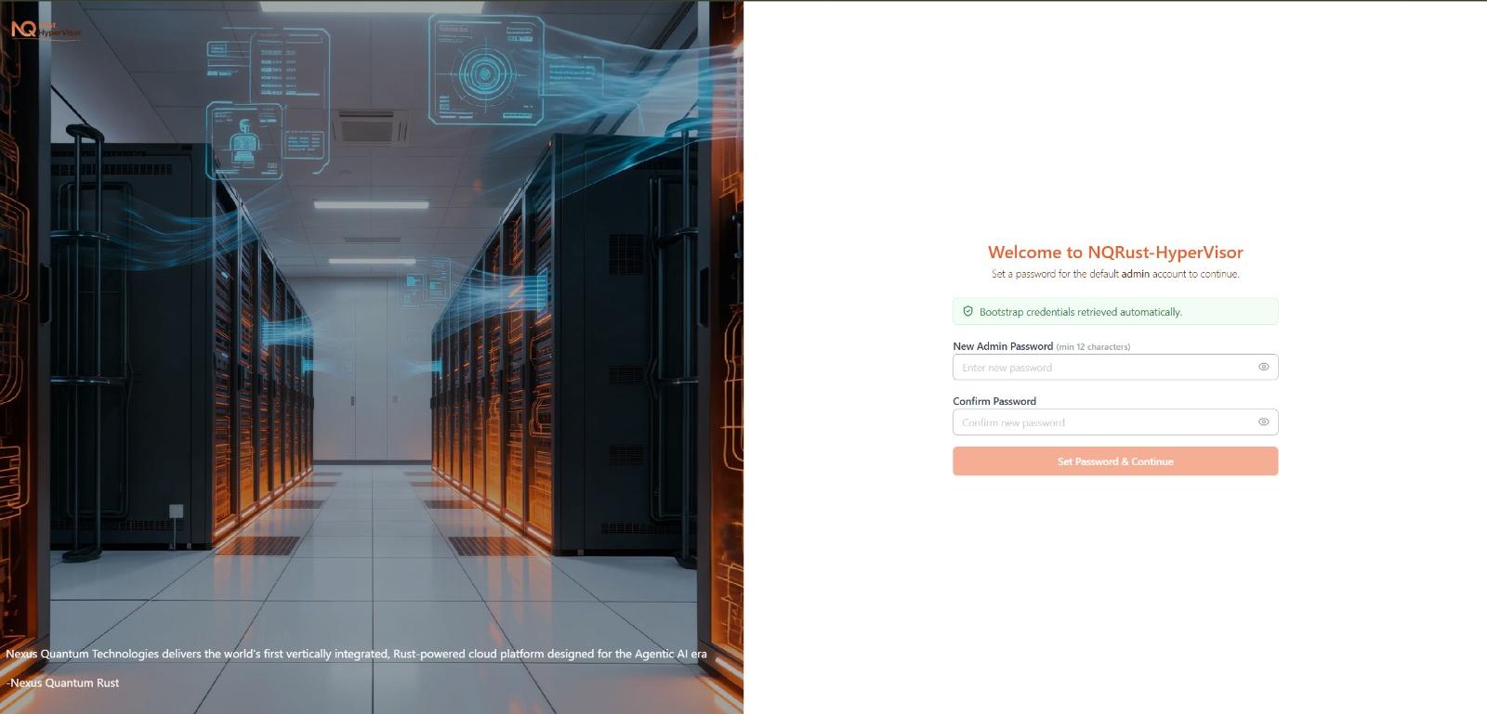
Task: Click Set Password & Continue button
Action: [x=1115, y=461]
